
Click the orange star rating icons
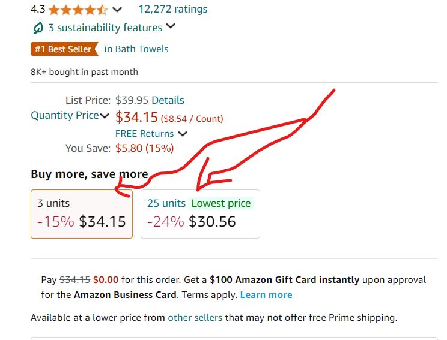click(x=78, y=10)
